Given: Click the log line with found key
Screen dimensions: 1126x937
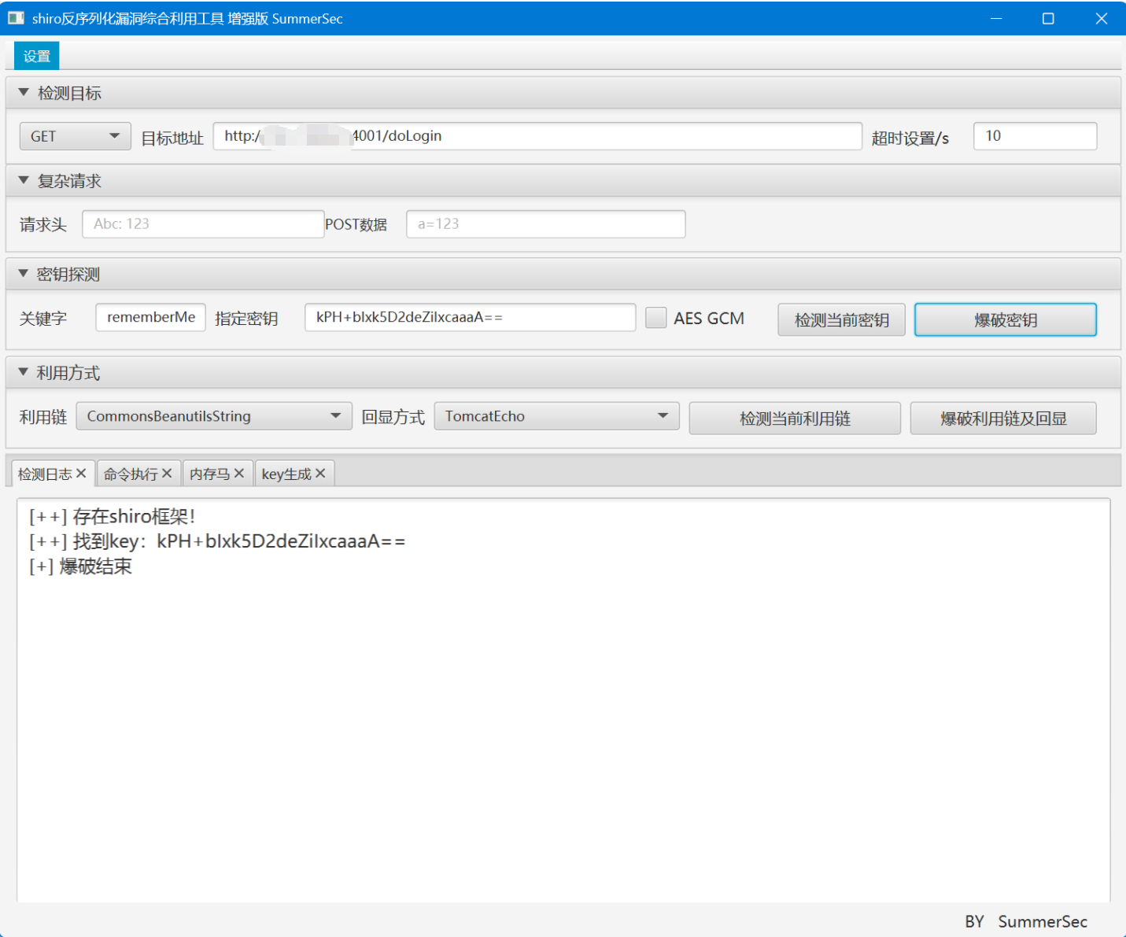Looking at the screenshot, I should 217,541.
